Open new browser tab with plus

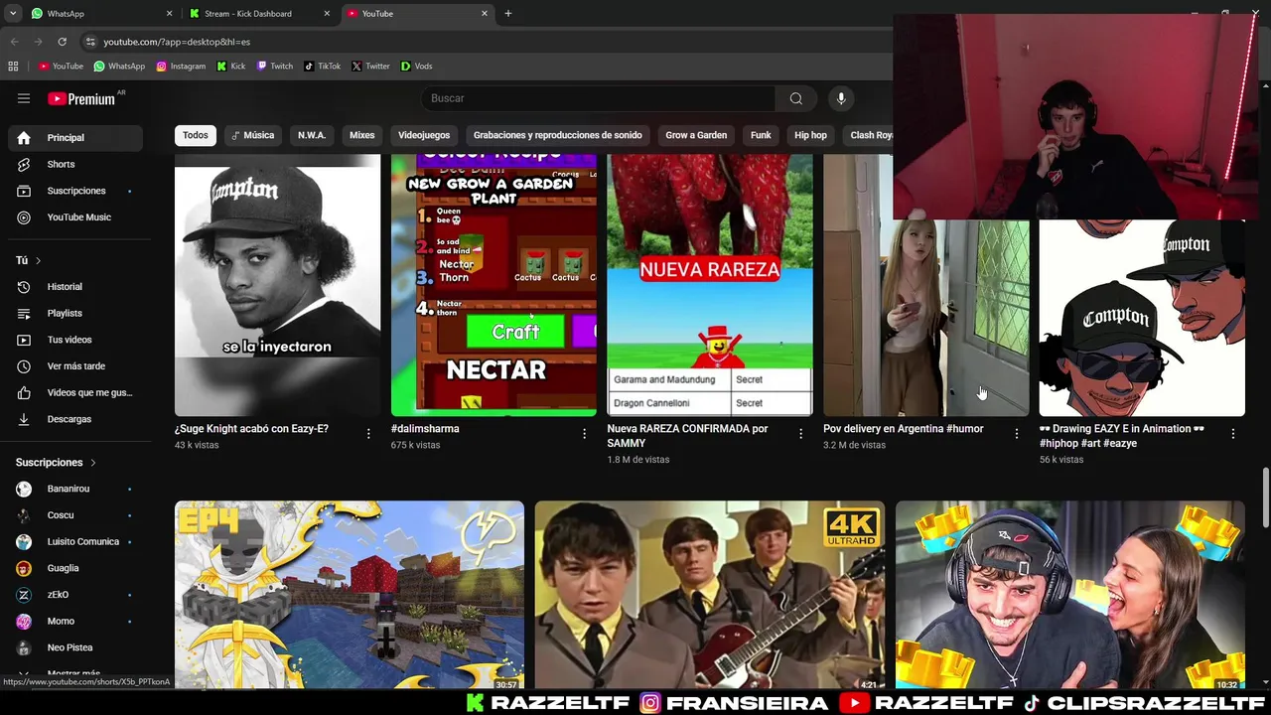point(507,14)
